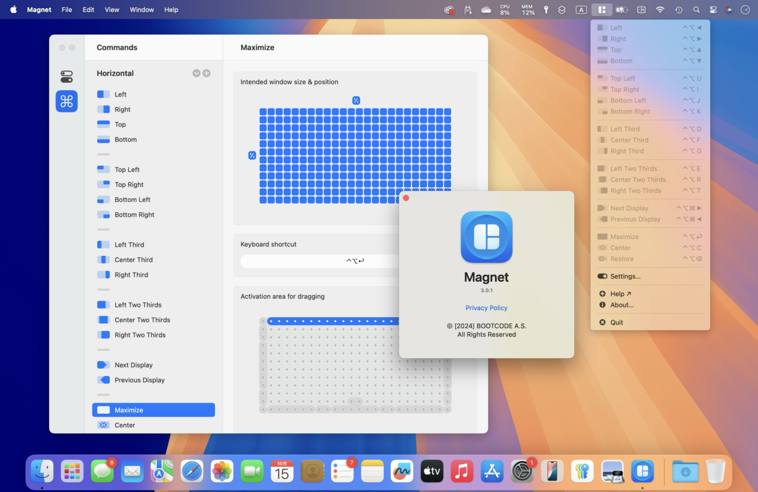
Task: Open Control Center in menu bar
Action: click(x=713, y=9)
